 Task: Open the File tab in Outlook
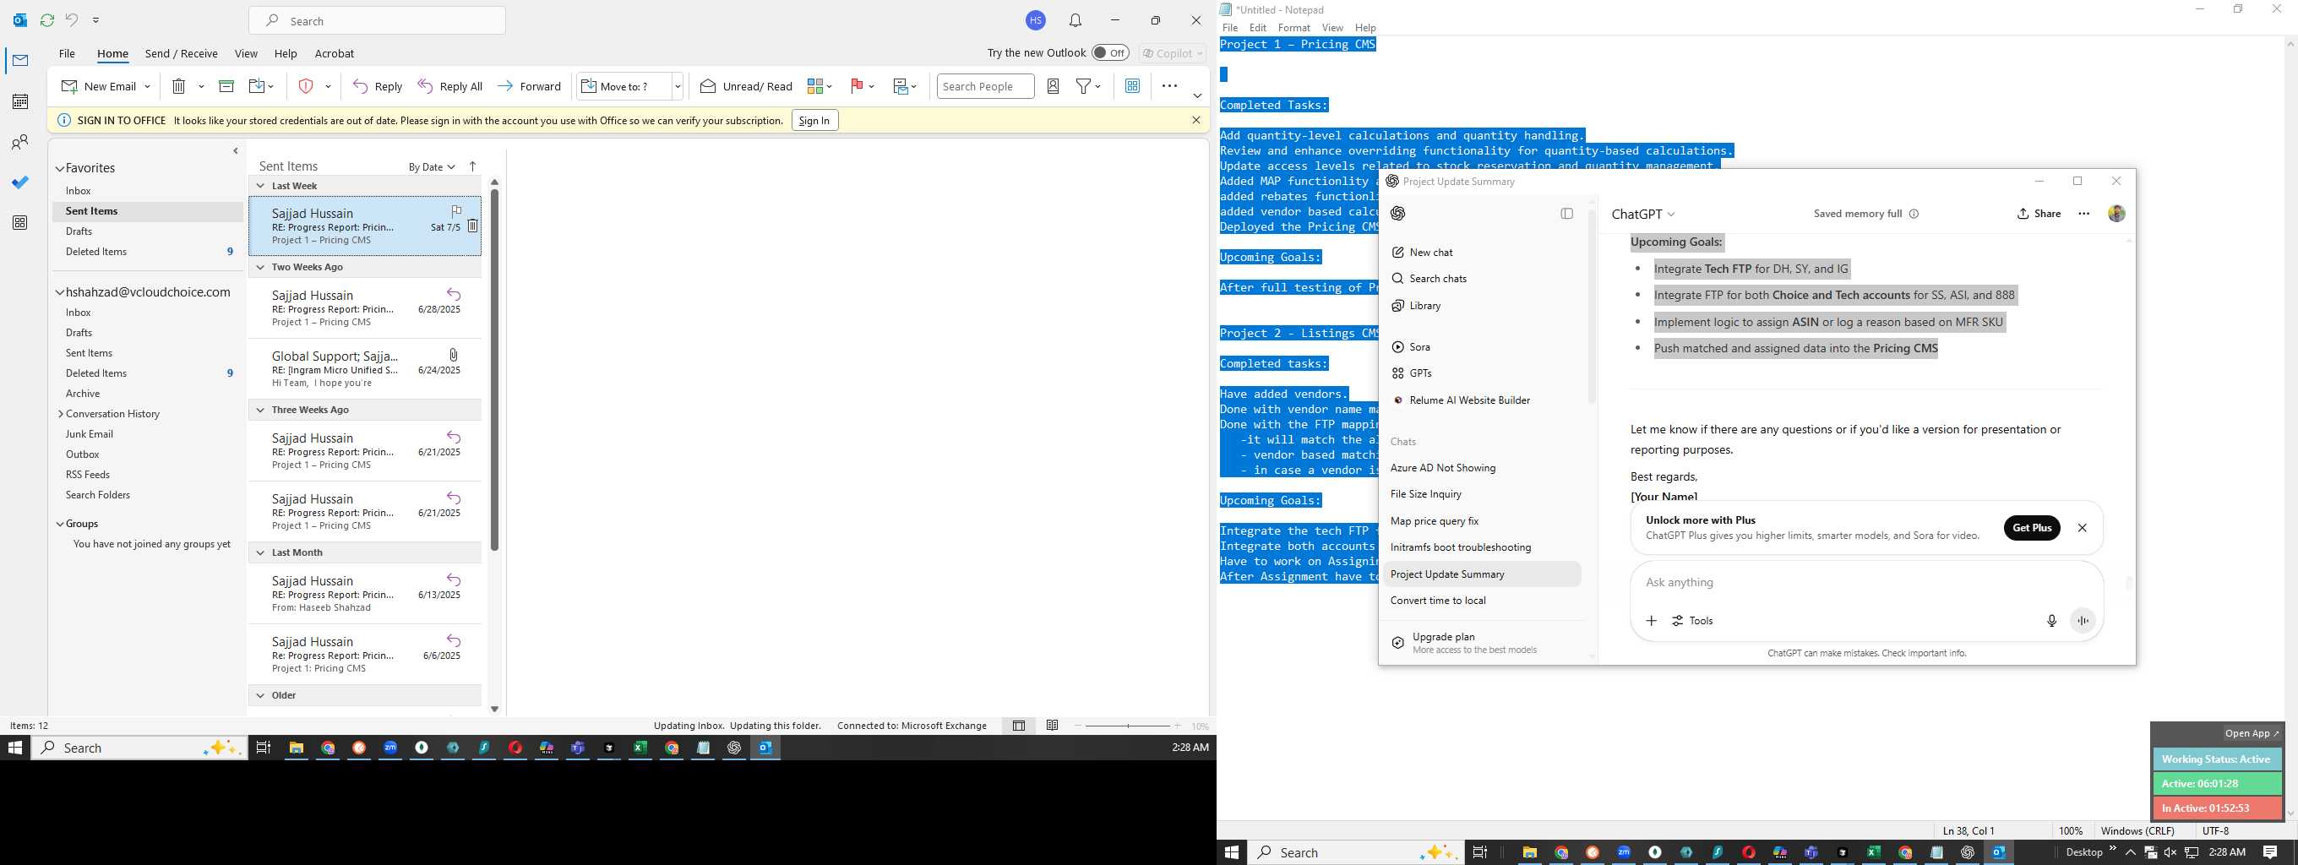(x=67, y=53)
